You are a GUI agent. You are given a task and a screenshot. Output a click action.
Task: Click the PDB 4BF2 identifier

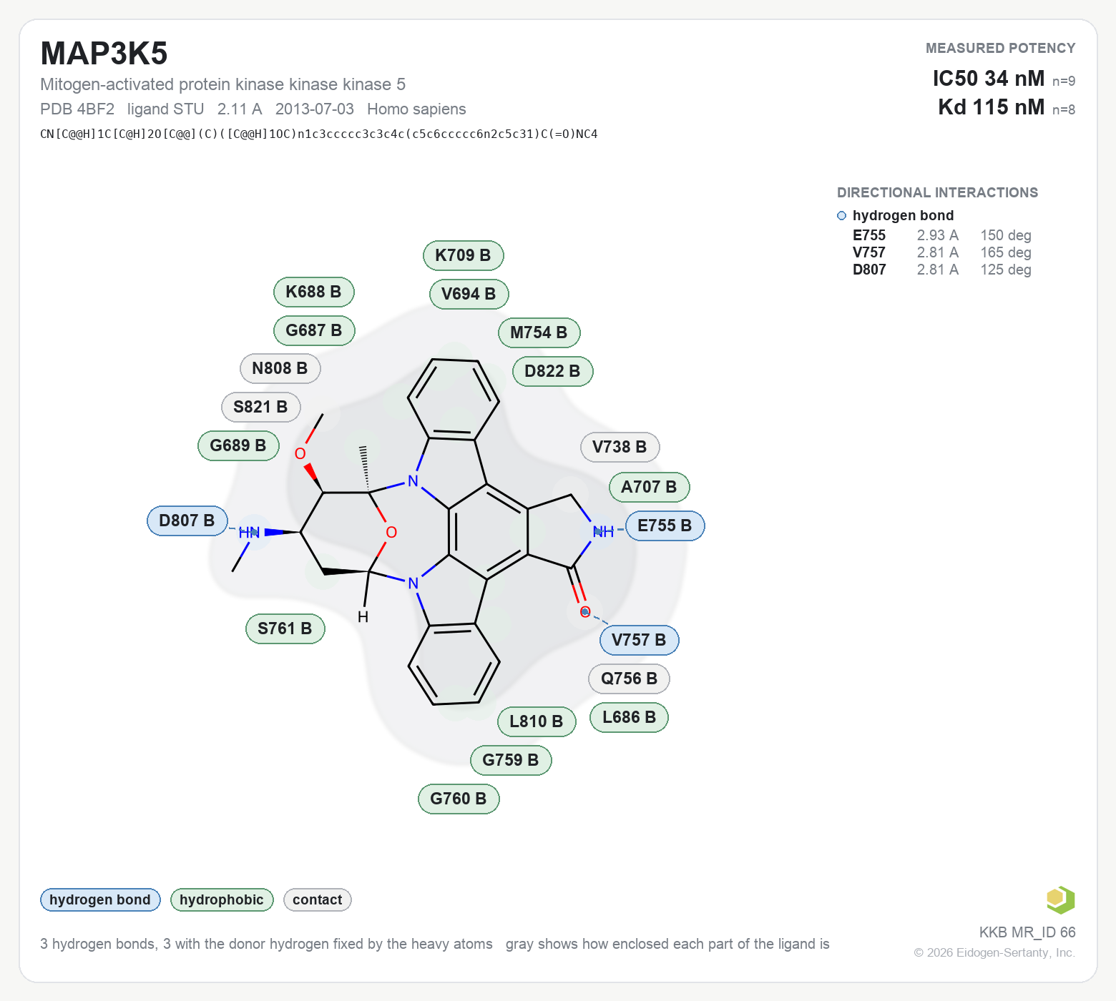pyautogui.click(x=77, y=109)
